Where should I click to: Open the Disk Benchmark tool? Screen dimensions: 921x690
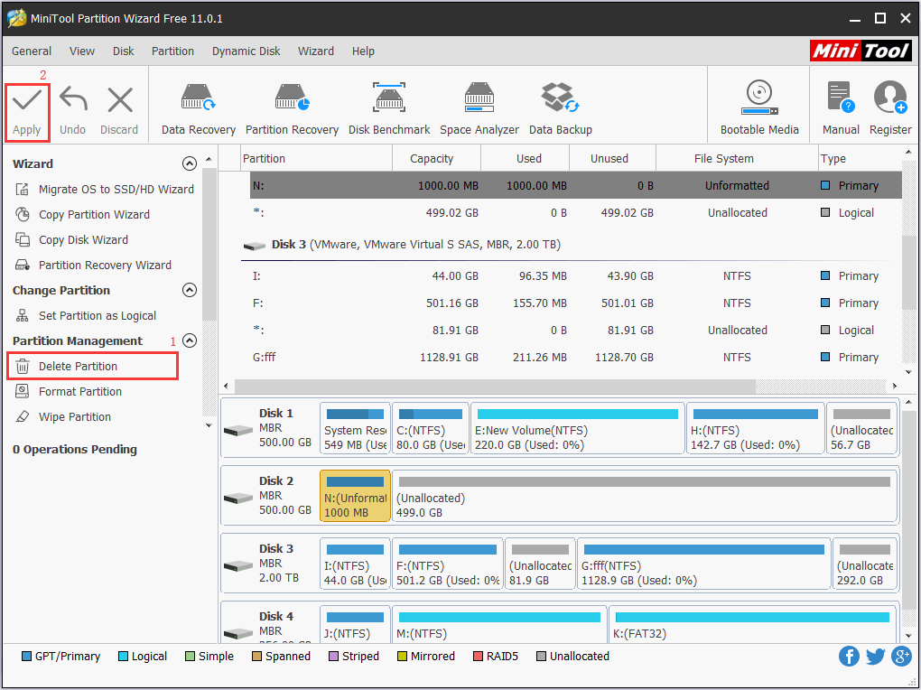click(x=389, y=109)
